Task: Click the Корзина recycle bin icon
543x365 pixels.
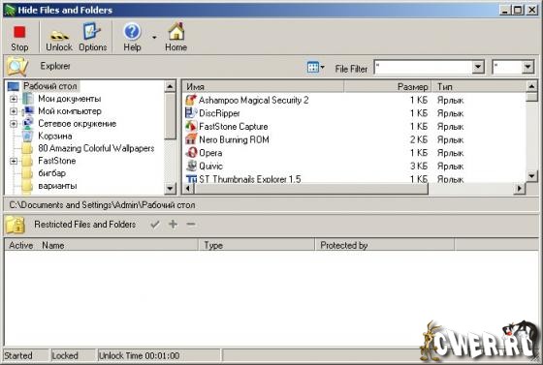Action: 28,136
